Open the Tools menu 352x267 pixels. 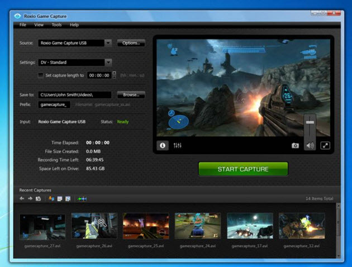pos(56,25)
